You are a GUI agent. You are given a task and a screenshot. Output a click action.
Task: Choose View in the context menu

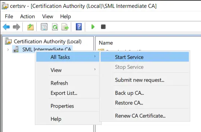(x=68, y=70)
